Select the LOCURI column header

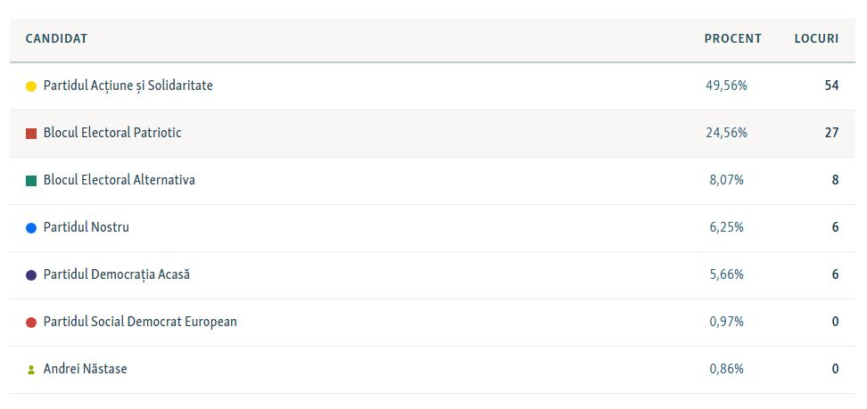(x=816, y=38)
